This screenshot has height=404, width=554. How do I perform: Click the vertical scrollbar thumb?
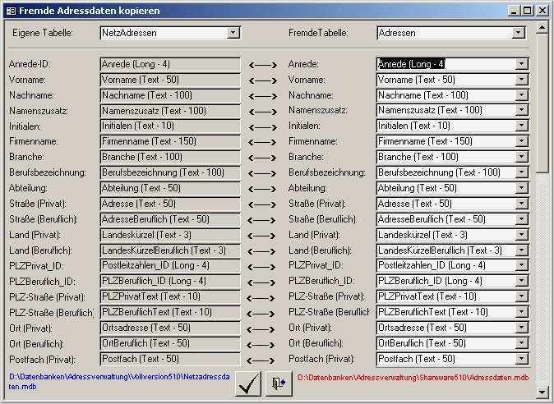click(542, 103)
